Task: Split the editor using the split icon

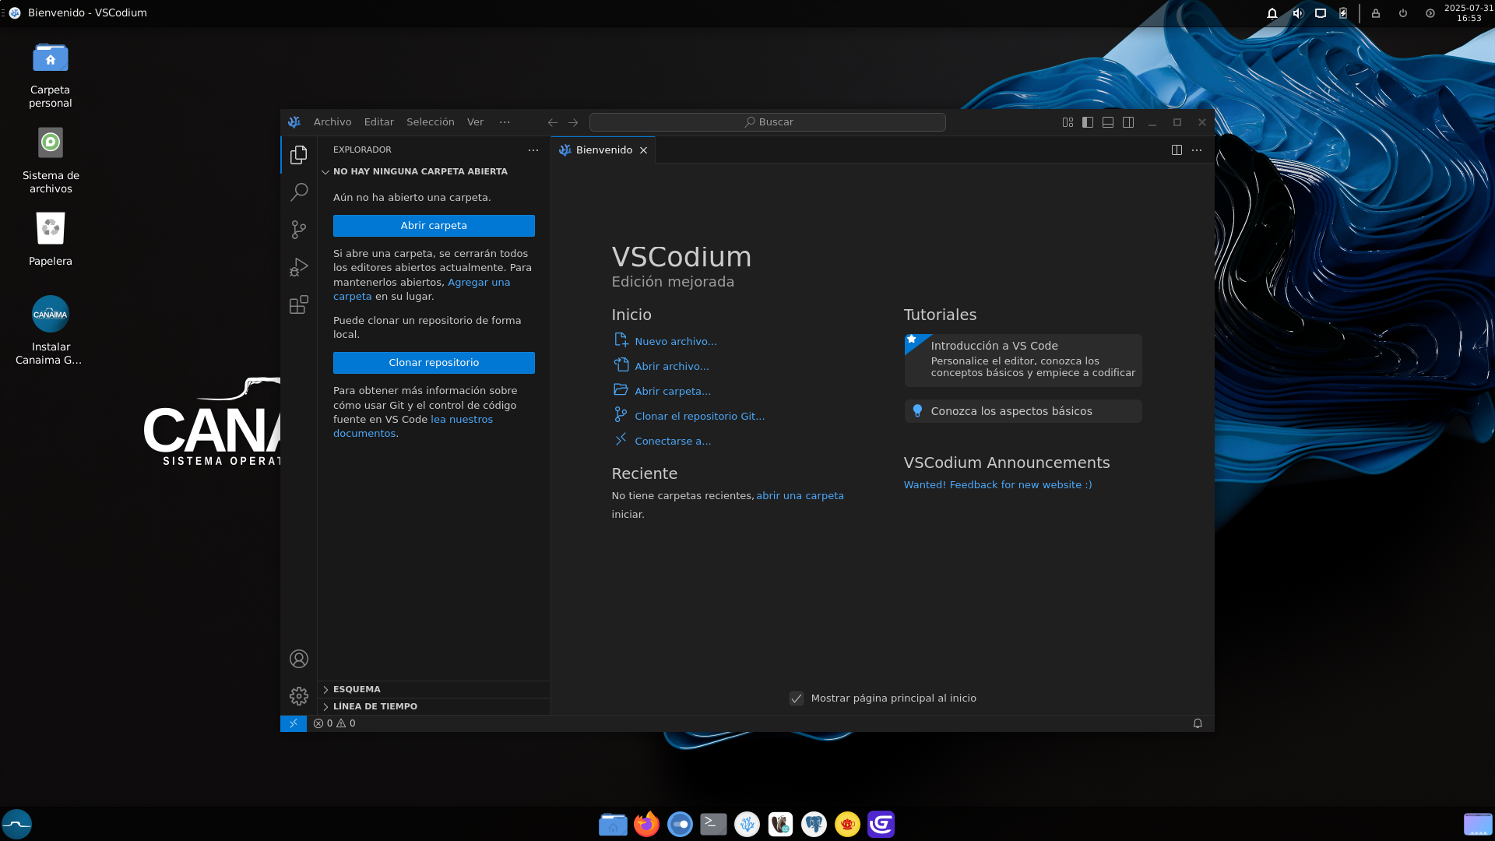Action: (1176, 150)
